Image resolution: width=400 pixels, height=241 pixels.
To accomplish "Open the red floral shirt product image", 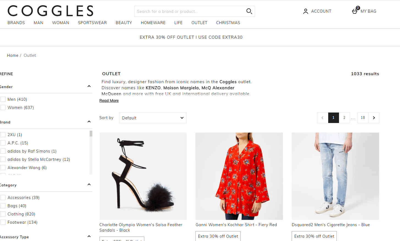I will click(239, 176).
